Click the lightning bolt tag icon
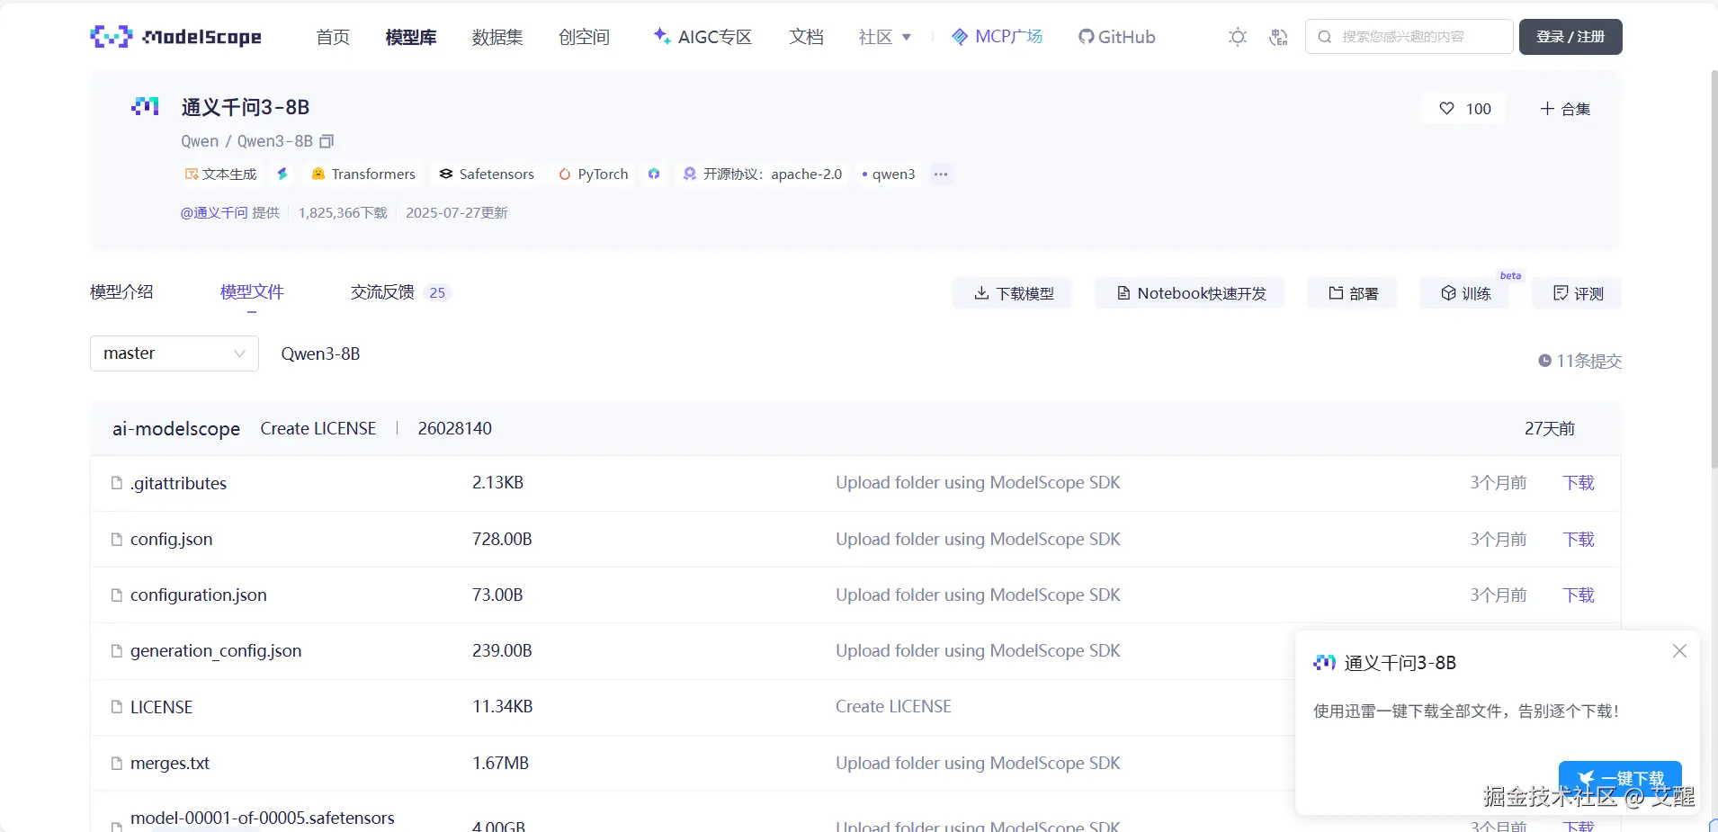 (282, 174)
